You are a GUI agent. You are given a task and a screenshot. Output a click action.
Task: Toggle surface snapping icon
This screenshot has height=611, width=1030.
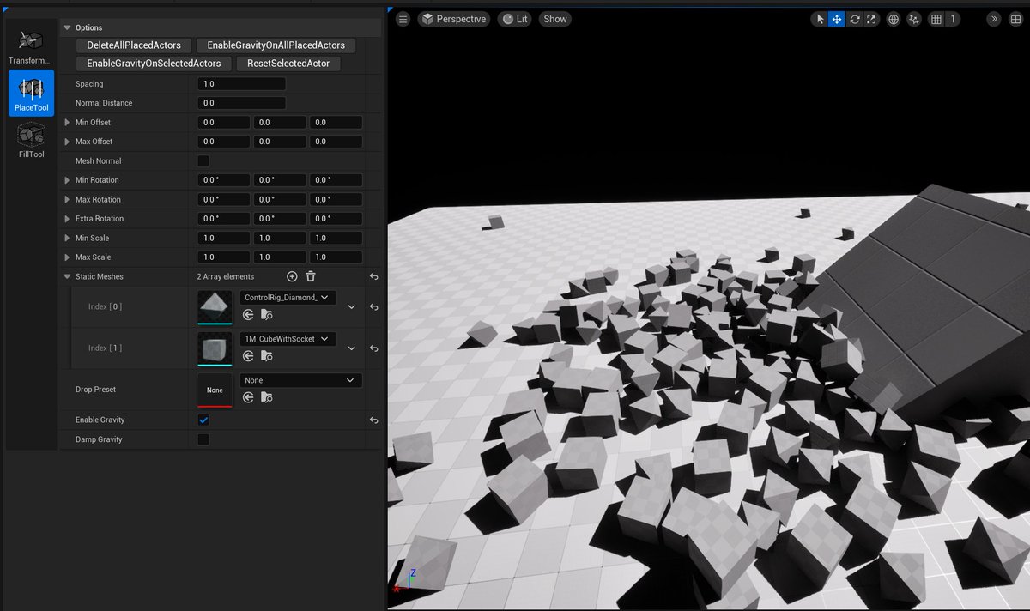point(915,19)
